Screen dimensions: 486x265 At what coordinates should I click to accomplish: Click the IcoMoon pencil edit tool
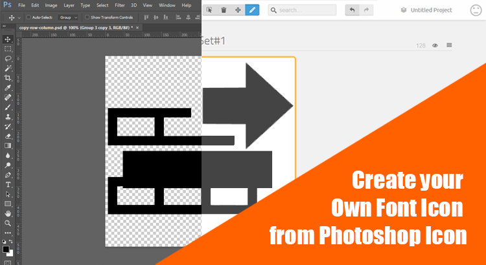coord(252,10)
